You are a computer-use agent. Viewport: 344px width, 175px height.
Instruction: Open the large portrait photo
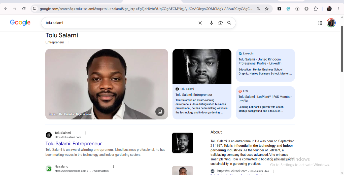pos(107,84)
